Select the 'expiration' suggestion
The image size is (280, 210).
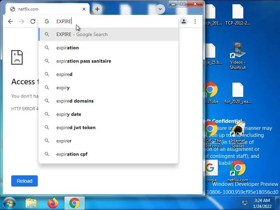pyautogui.click(x=108, y=48)
